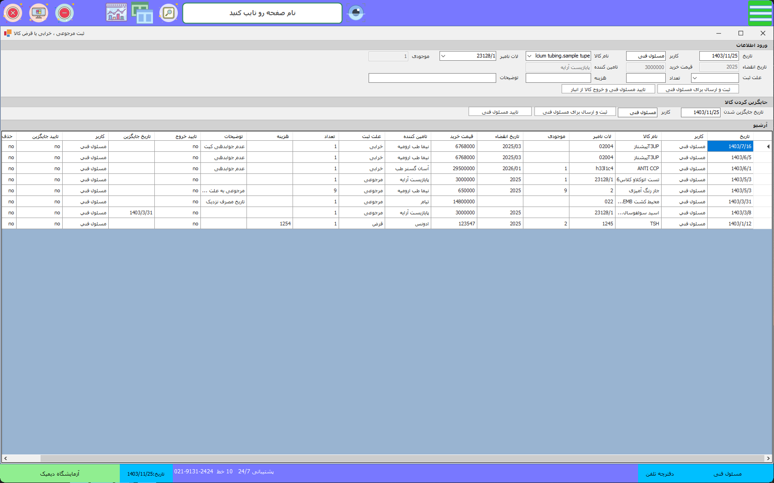Viewport: 774px width, 483px height.
Task: Click the green window layout icon
Action: coord(142,13)
